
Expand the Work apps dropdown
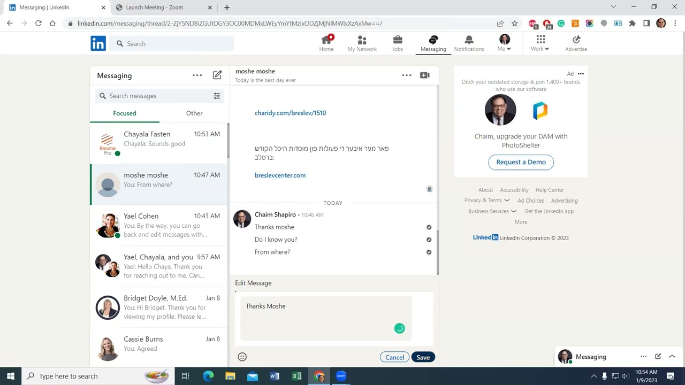(540, 43)
